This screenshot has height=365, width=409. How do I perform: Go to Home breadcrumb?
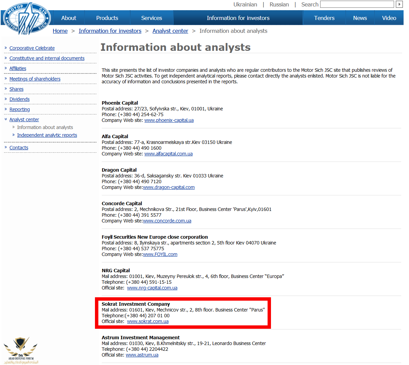point(60,31)
